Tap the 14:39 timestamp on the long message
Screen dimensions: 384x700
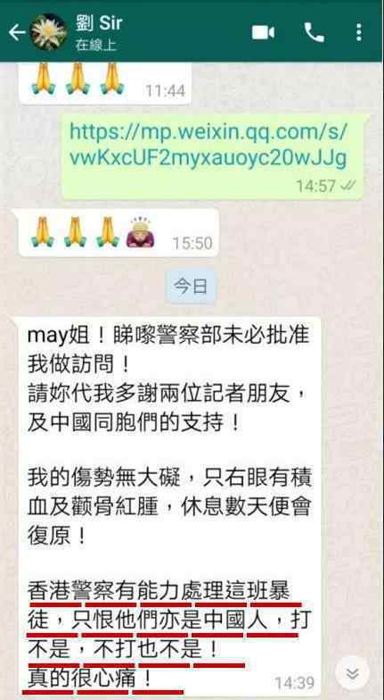pyautogui.click(x=294, y=682)
